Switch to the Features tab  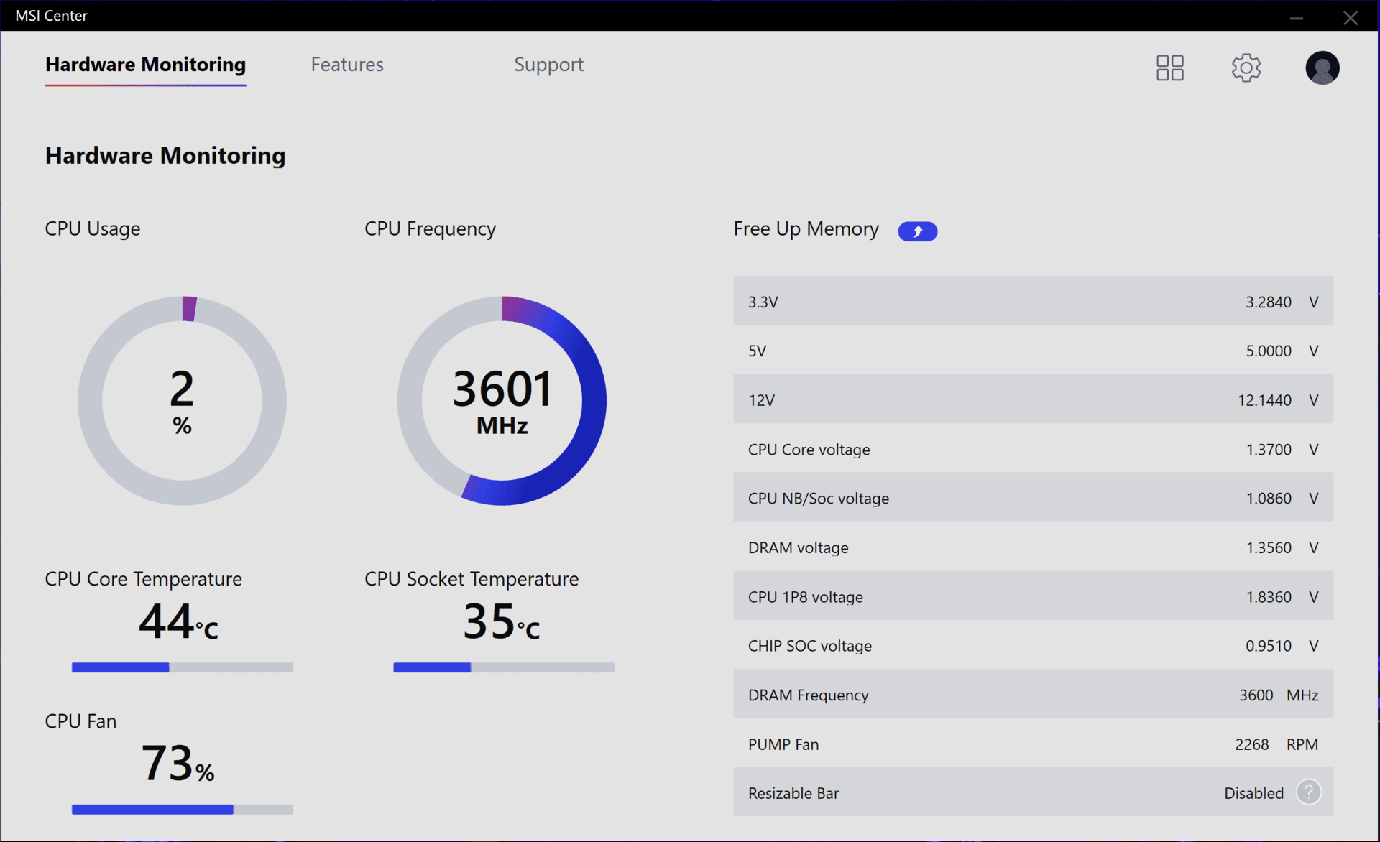click(x=347, y=65)
